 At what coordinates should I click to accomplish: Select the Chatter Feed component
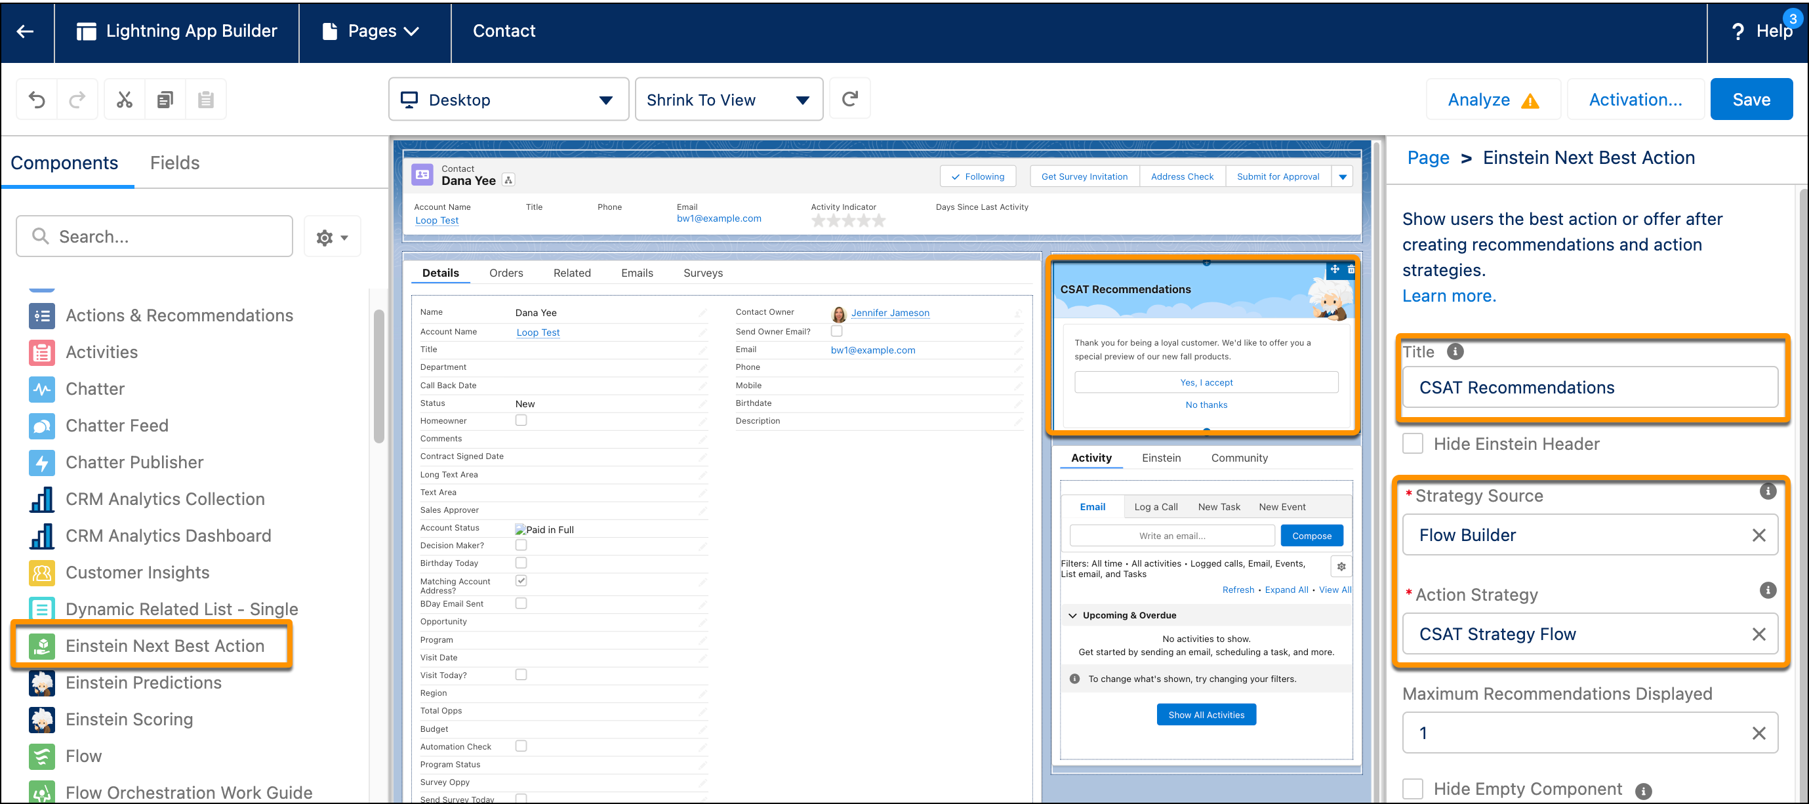coord(99,425)
